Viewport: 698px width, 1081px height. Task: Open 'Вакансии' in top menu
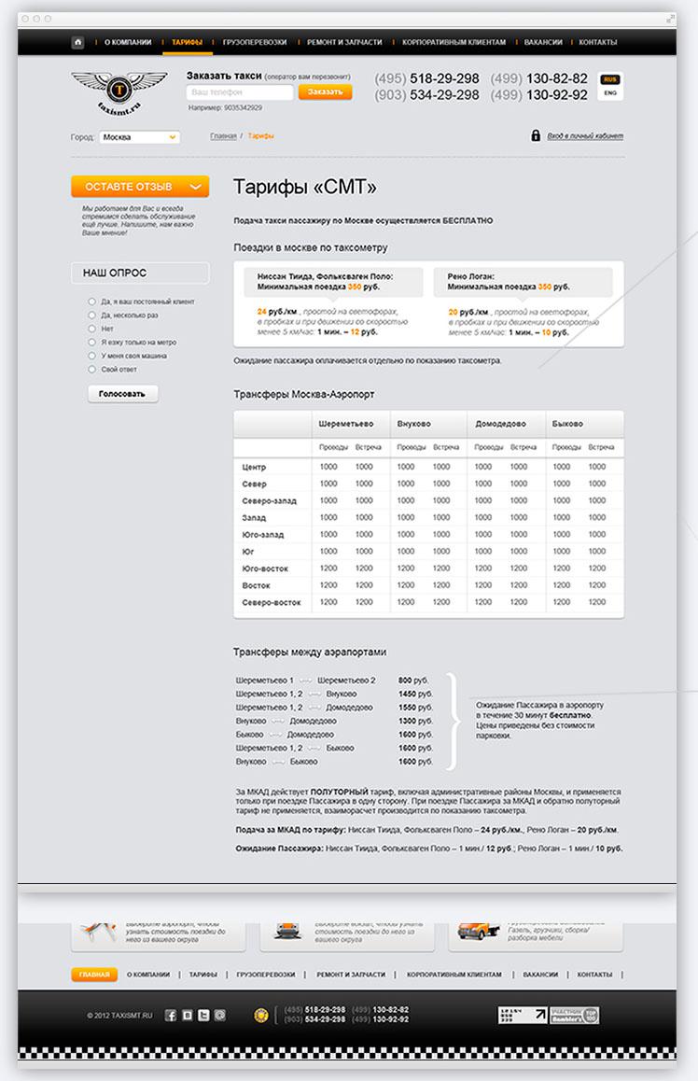point(543,42)
